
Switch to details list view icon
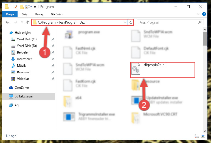(x=197, y=136)
